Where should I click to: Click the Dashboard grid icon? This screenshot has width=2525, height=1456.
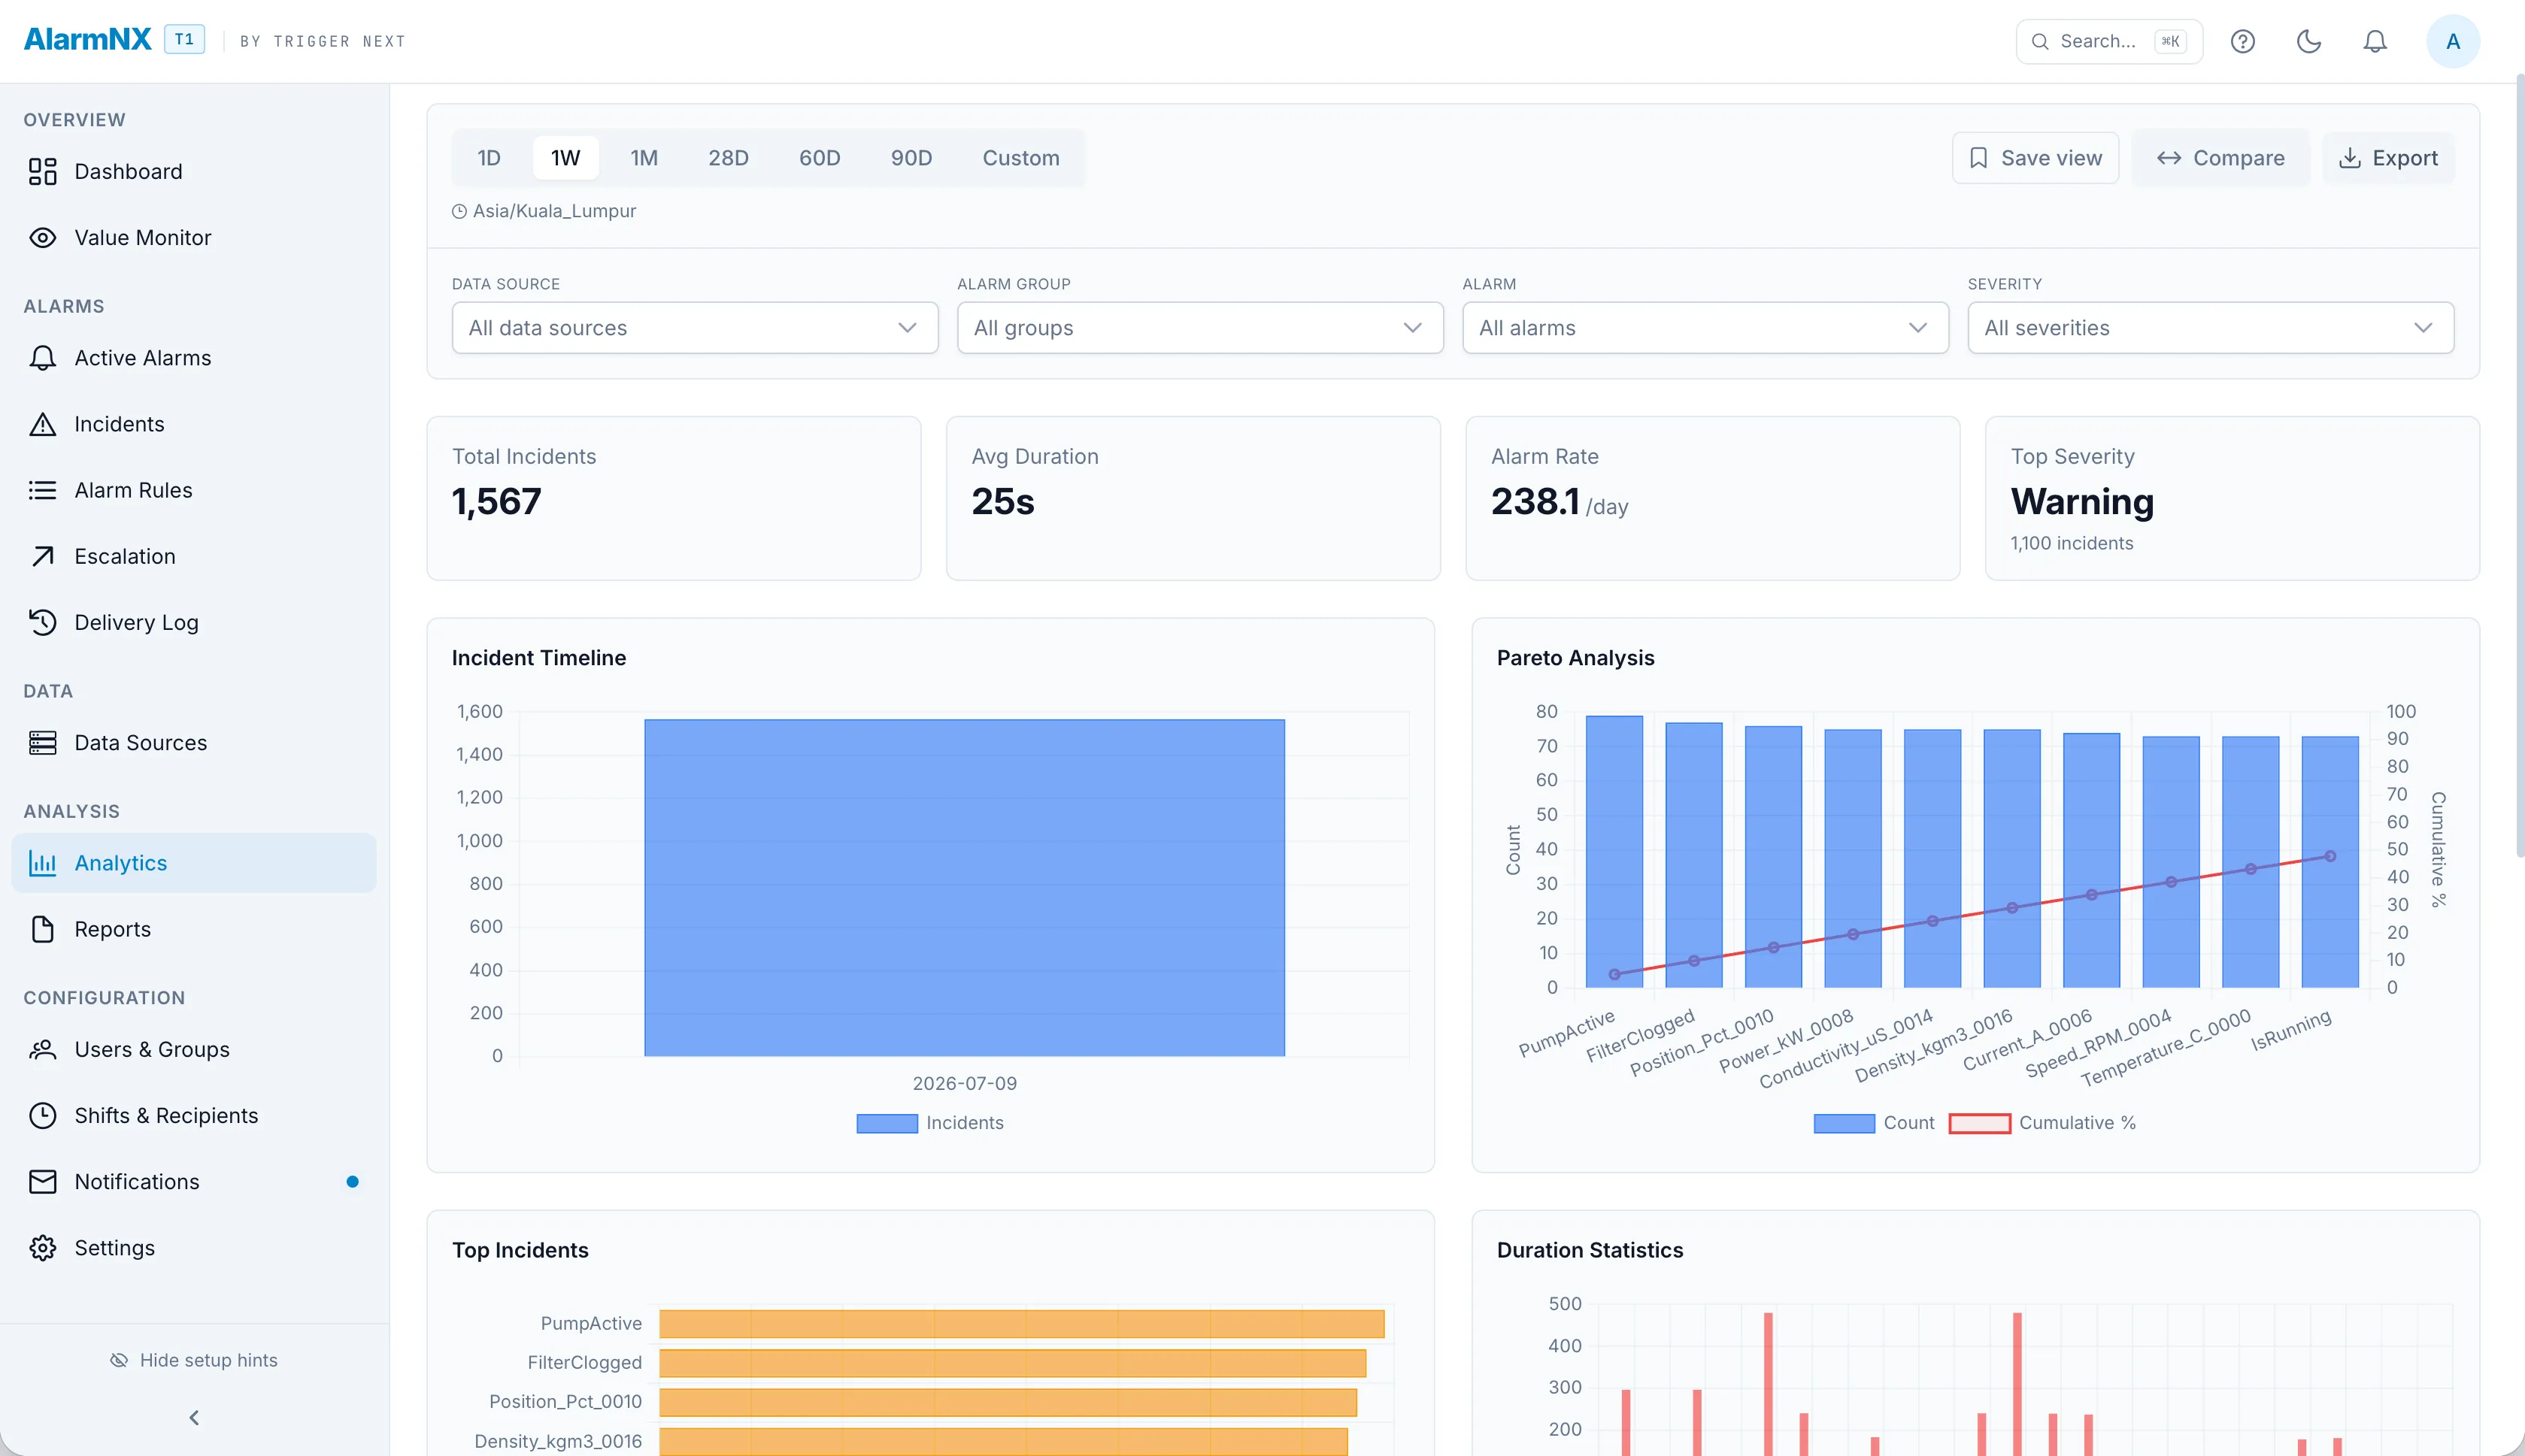(42, 172)
